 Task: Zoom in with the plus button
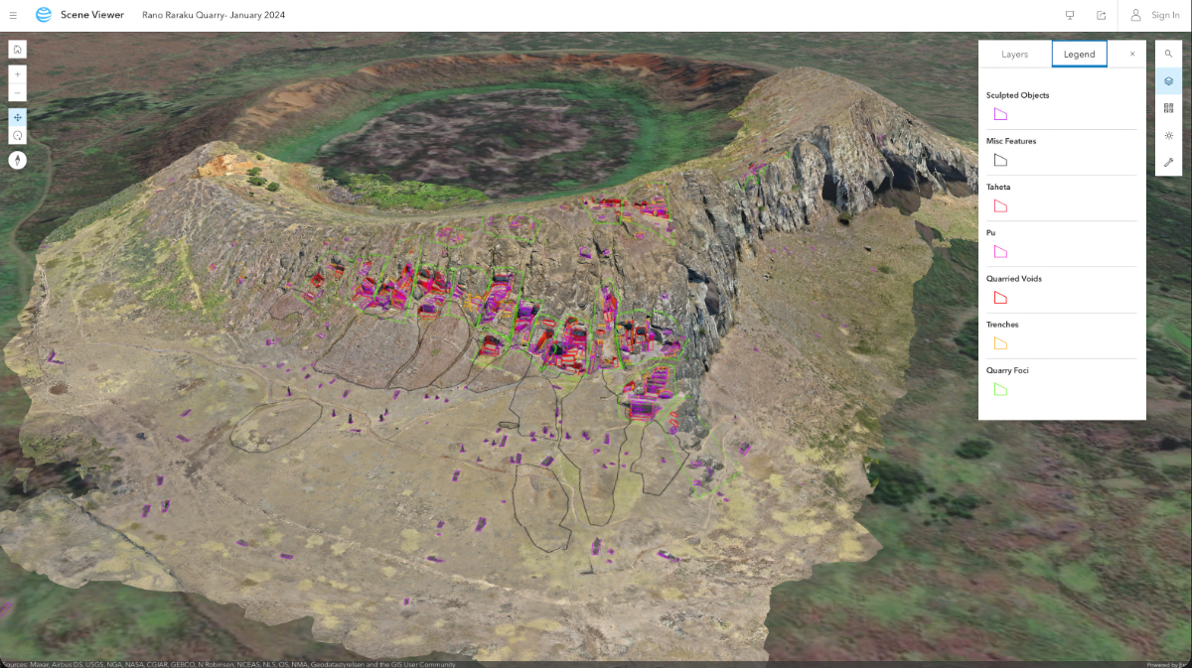(17, 73)
